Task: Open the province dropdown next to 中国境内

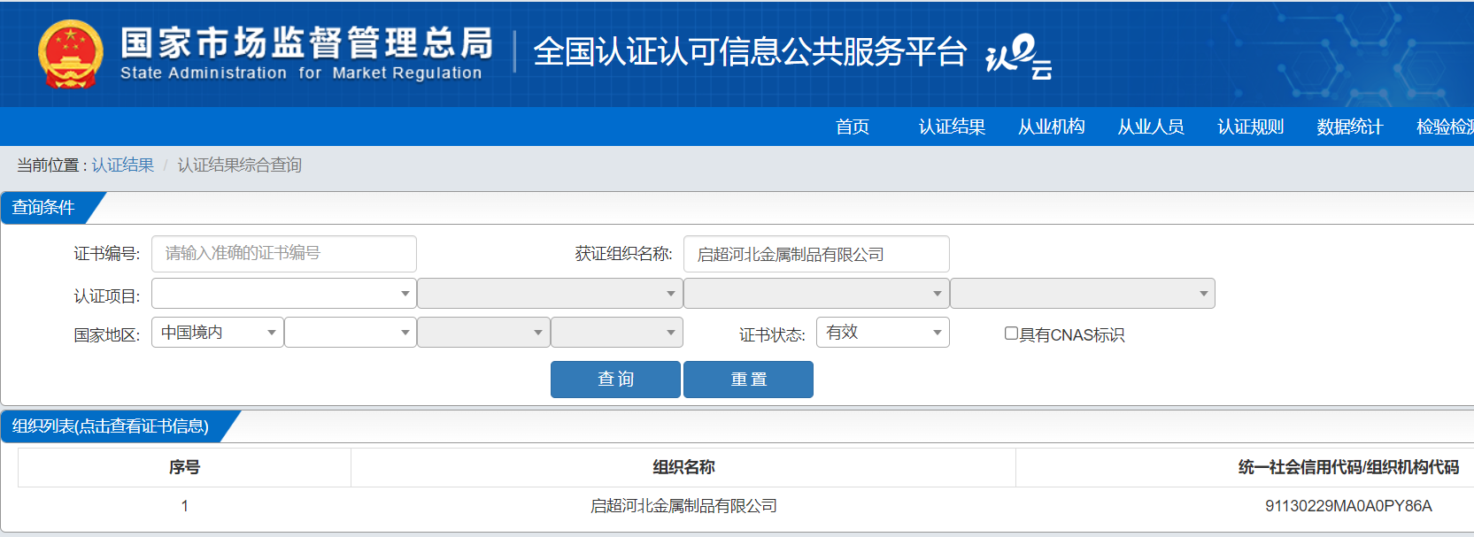Action: [351, 333]
